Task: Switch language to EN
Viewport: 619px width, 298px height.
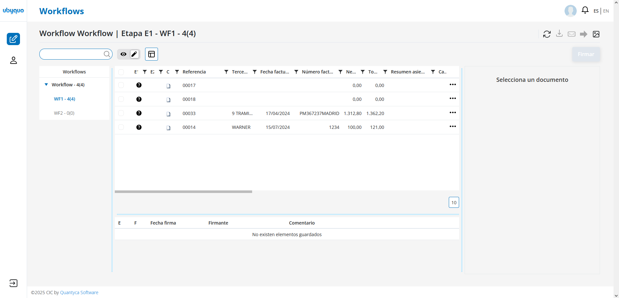Action: [x=606, y=11]
